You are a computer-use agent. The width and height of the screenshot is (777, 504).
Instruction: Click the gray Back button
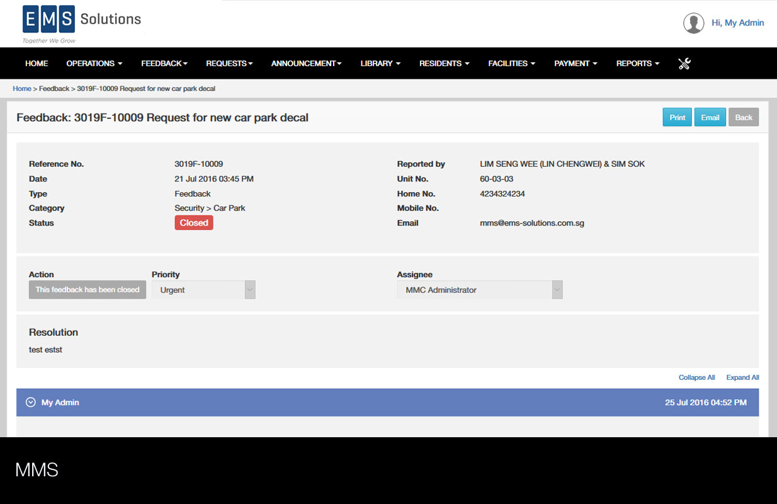744,118
